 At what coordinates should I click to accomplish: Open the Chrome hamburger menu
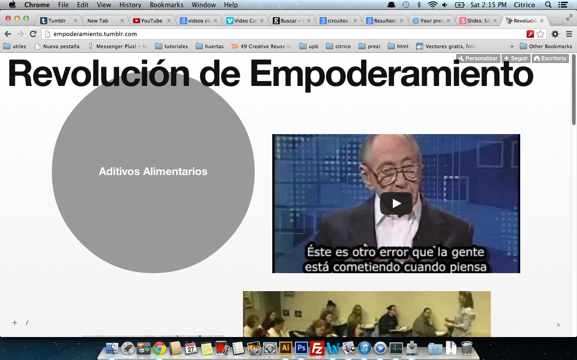(x=569, y=34)
